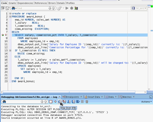153x122 pixels.
Task: Click the Find input field in editor toolbar
Action: click(31, 8)
